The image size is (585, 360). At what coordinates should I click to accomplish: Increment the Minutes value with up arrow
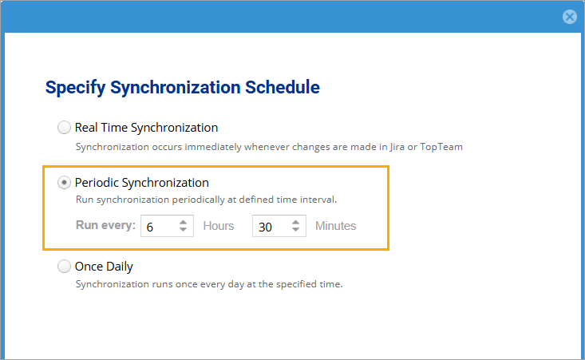[x=295, y=221]
